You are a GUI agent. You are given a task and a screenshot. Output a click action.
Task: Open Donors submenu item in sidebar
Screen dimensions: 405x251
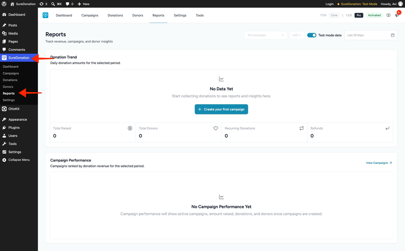tap(8, 87)
